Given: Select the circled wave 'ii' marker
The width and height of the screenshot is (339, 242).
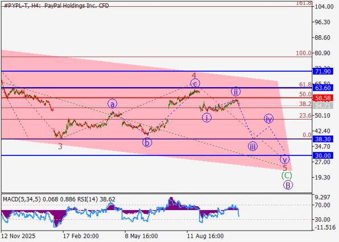Looking at the screenshot, I should (235, 92).
